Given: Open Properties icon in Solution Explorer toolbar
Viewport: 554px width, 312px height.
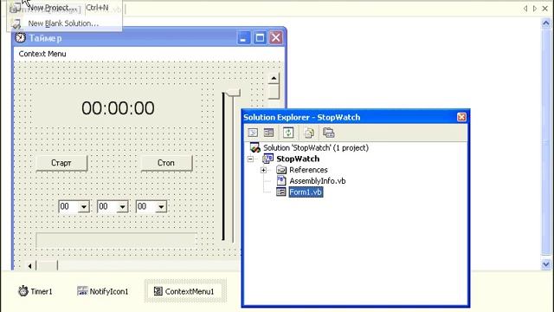Looking at the screenshot, I should (x=329, y=133).
